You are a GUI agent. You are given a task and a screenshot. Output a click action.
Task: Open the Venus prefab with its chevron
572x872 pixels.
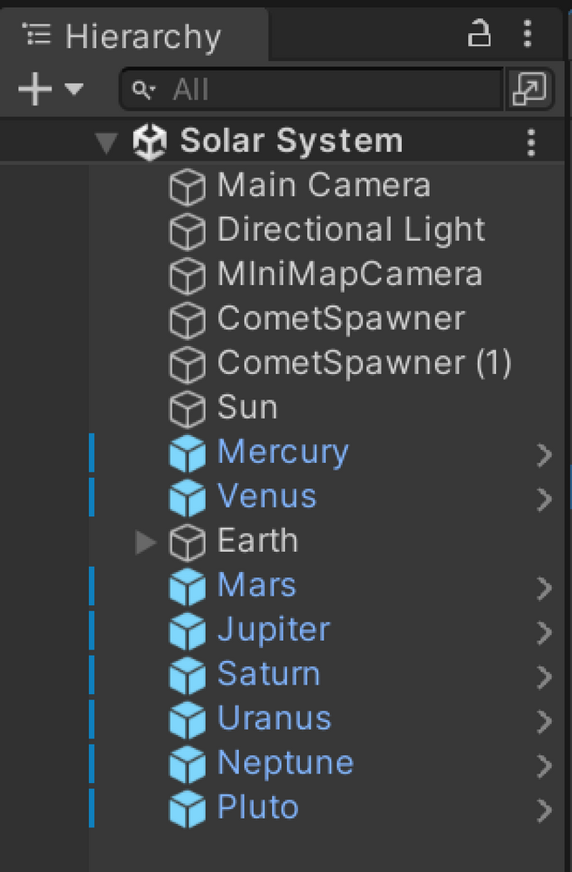tap(545, 498)
